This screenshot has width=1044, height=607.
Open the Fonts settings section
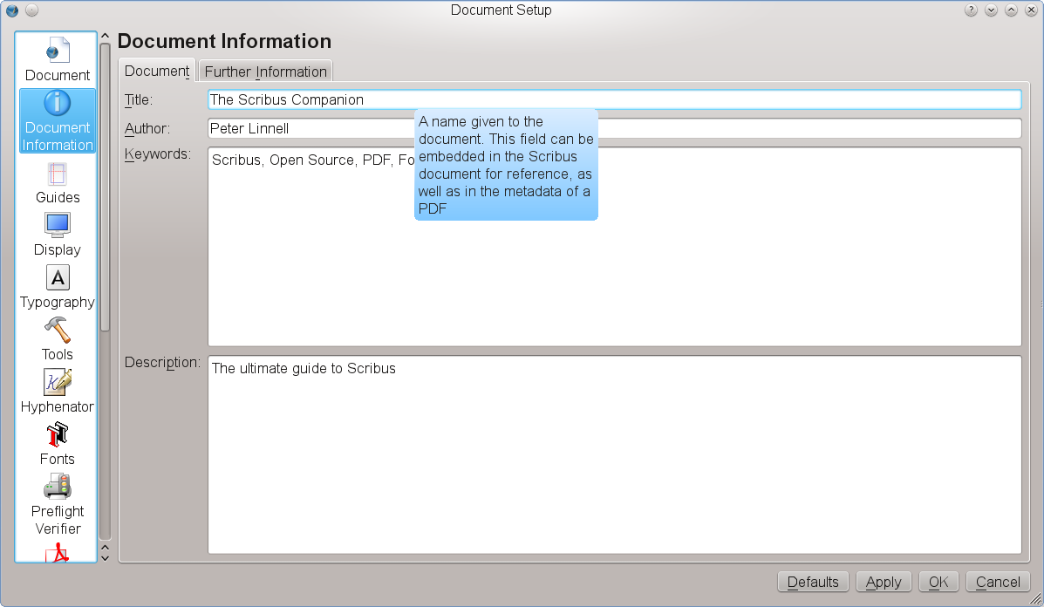58,443
